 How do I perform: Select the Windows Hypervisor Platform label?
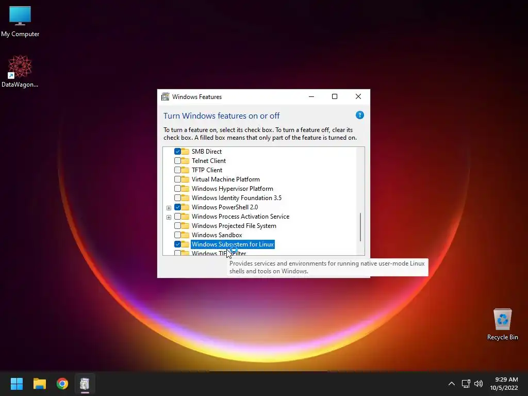tap(233, 189)
